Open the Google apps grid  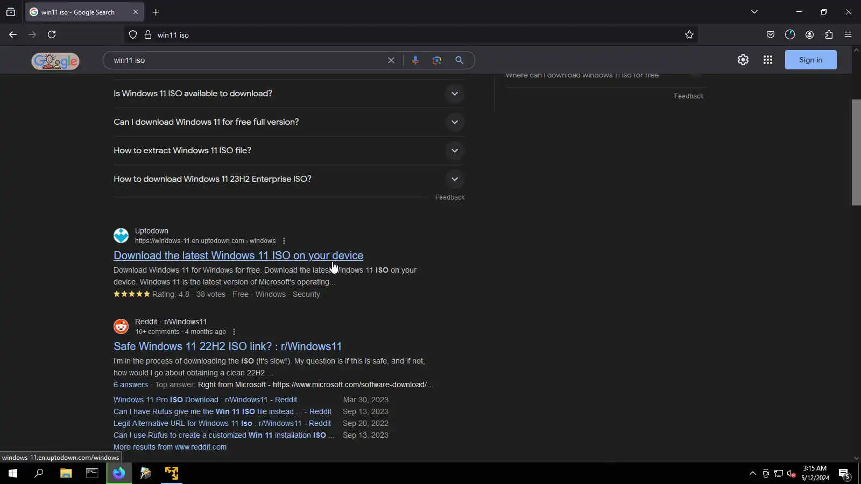tap(768, 60)
